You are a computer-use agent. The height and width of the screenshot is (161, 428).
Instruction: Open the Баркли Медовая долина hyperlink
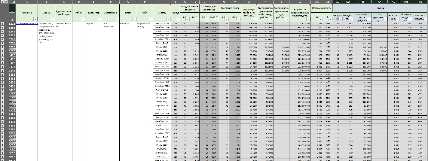[27, 24]
